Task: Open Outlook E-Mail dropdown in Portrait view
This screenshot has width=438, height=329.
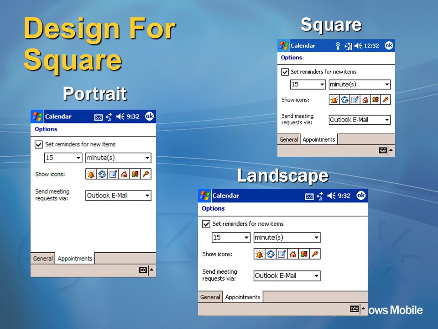Action: point(118,196)
